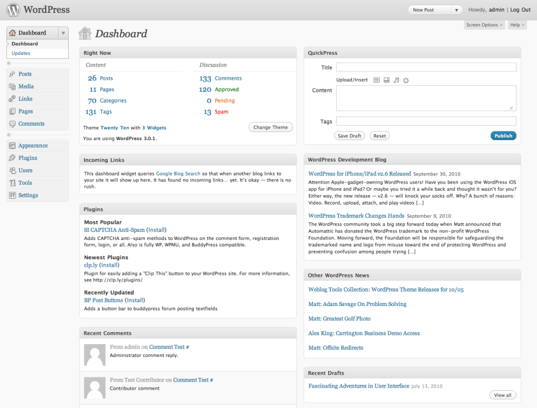Screen dimensions: 537x408
Task: Click the Plugins plug icon
Action: [12, 158]
